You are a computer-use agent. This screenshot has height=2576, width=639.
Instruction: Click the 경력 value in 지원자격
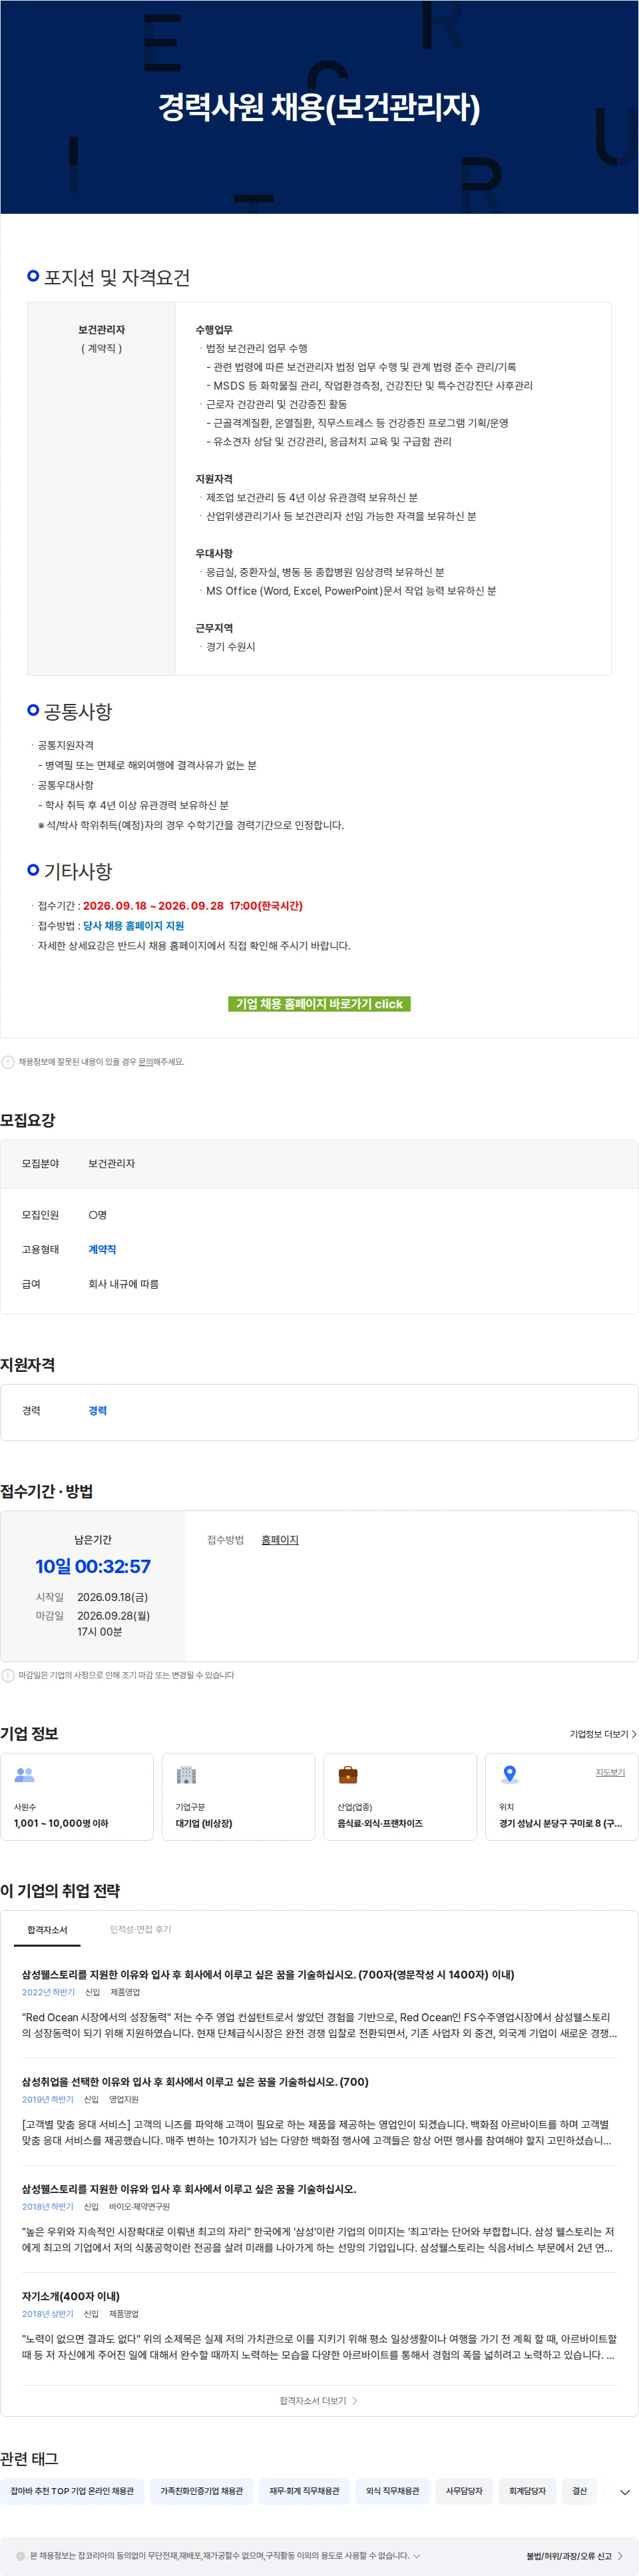97,1411
